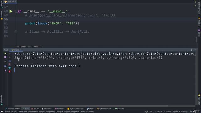Close the main run tab

(x=20, y=50)
